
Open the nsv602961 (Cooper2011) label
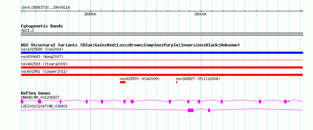pos(44,71)
